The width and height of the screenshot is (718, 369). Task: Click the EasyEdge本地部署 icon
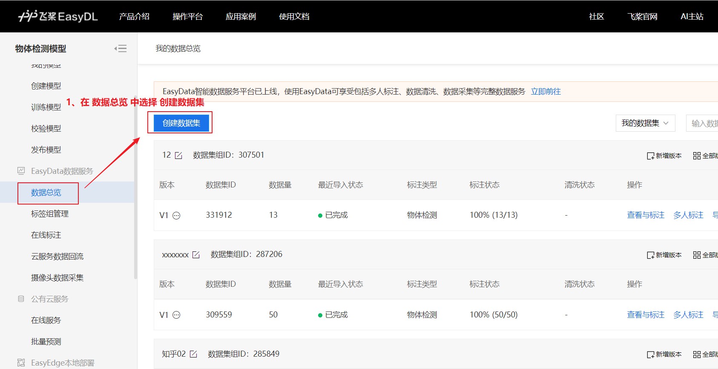click(x=21, y=363)
